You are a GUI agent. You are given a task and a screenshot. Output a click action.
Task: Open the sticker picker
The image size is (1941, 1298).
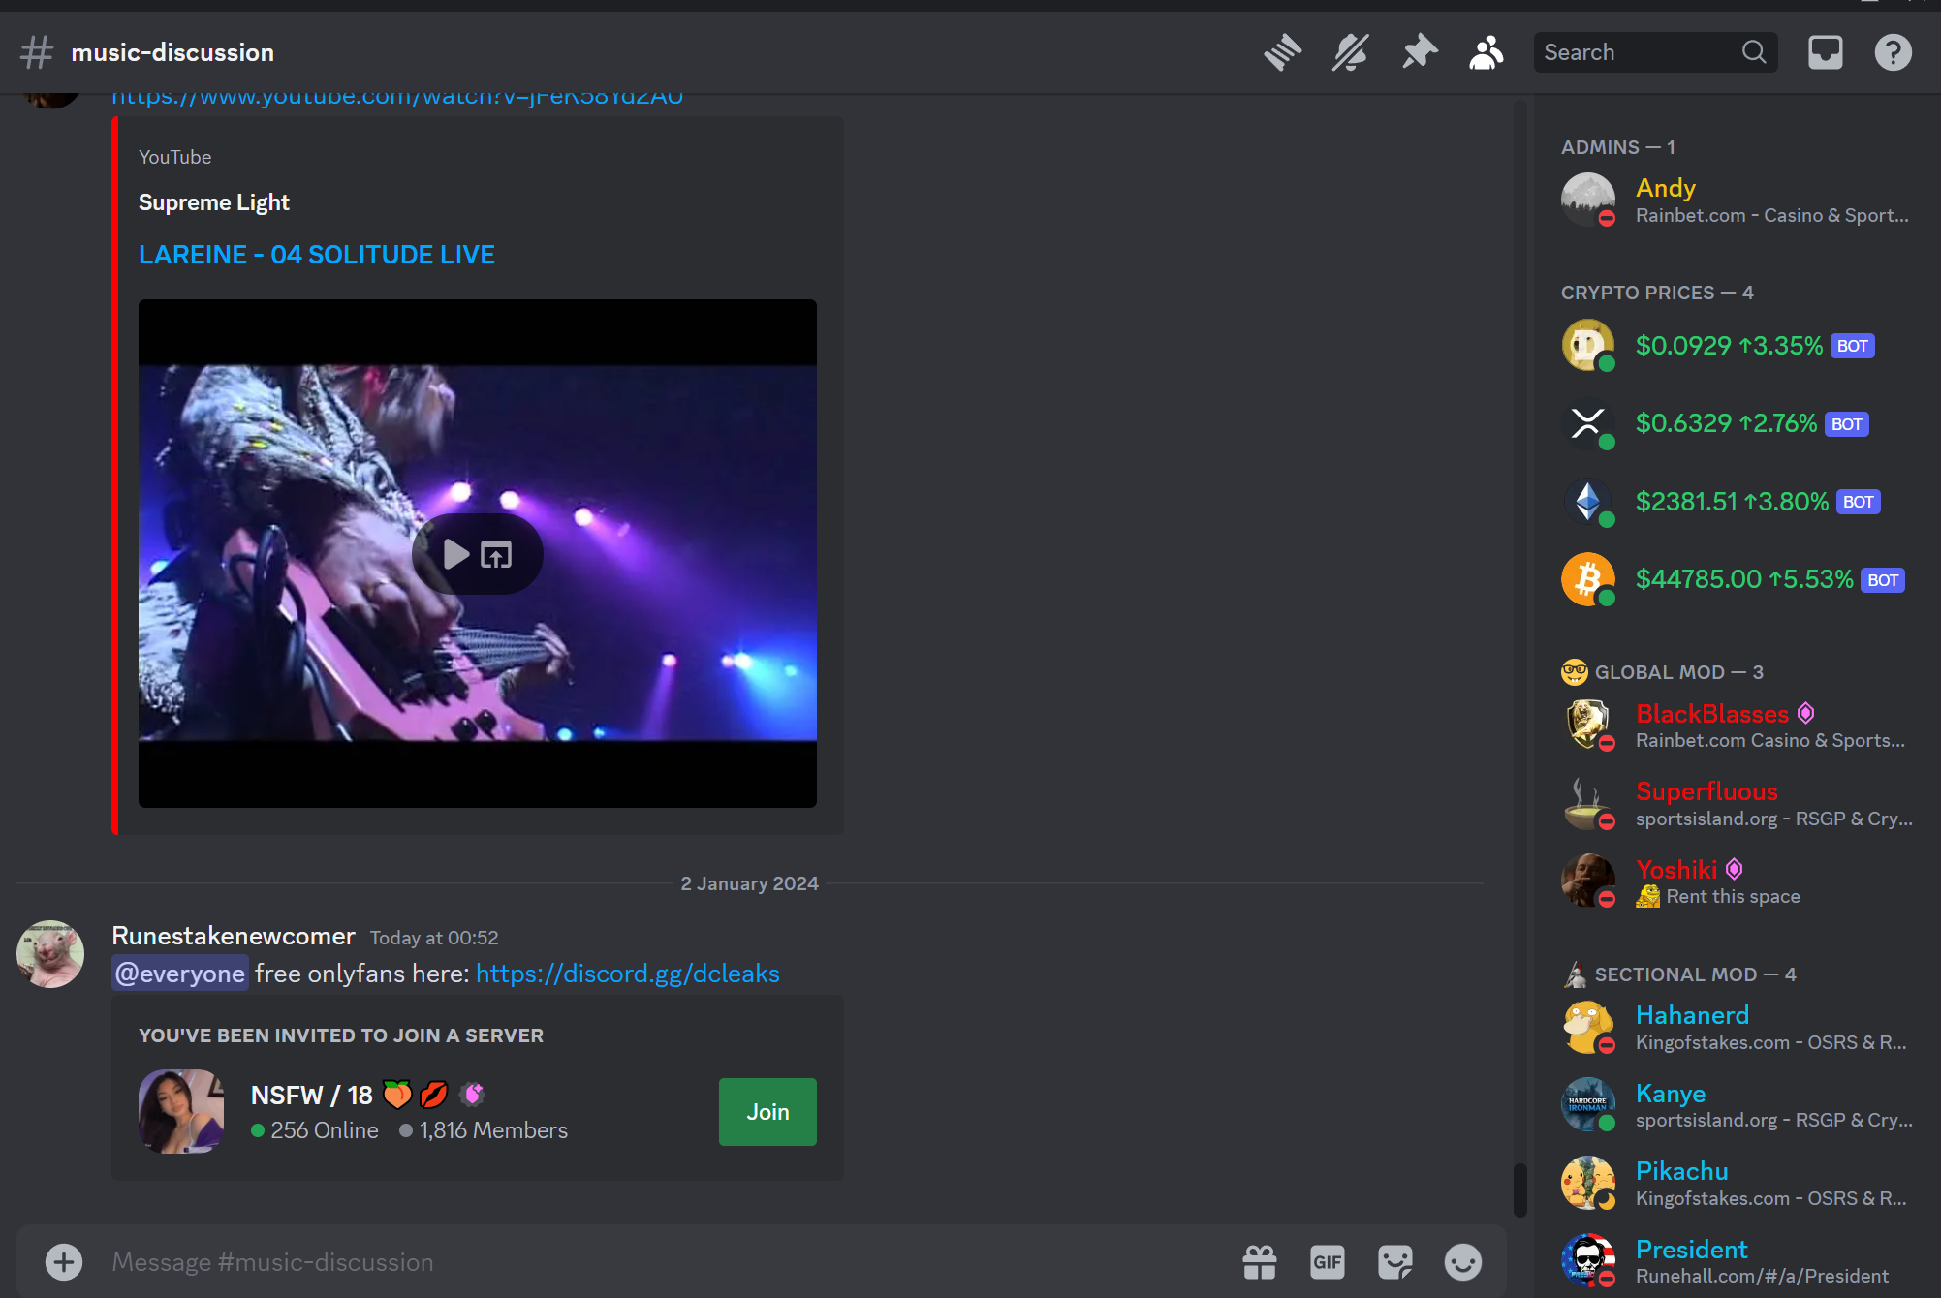pyautogui.click(x=1394, y=1261)
